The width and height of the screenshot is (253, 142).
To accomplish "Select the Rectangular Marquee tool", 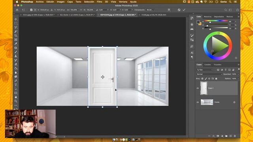I will 16,23.
